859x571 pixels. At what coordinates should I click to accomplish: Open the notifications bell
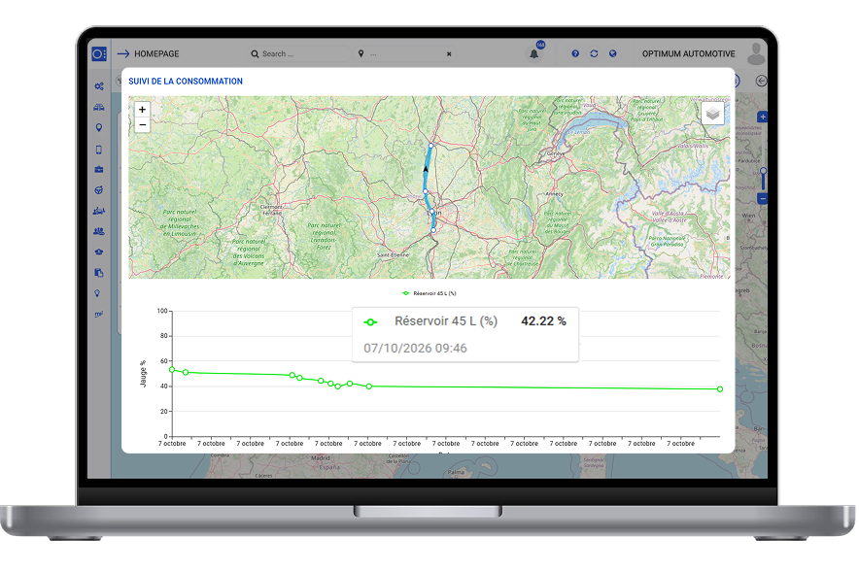tap(534, 53)
